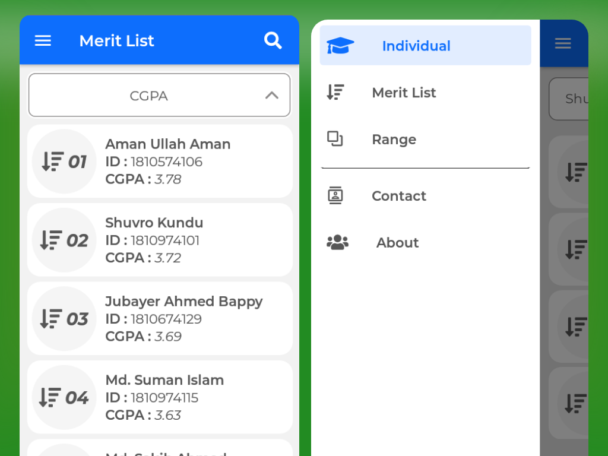The image size is (608, 456).
Task: Collapse the CGPA dropdown chevron
Action: point(272,96)
